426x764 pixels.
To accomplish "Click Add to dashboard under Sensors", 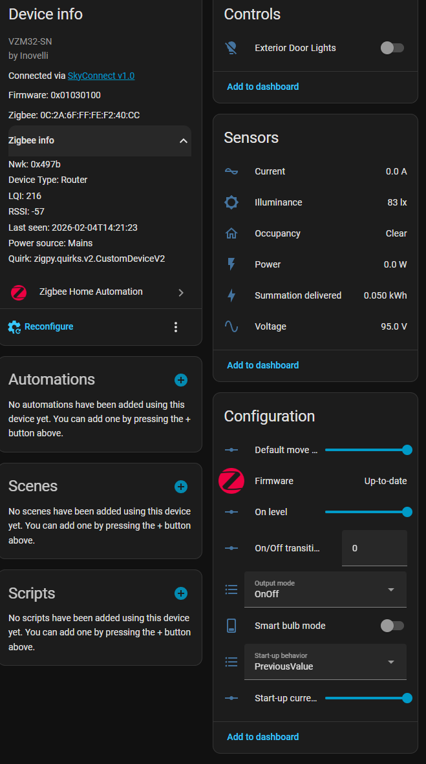I will pyautogui.click(x=262, y=365).
